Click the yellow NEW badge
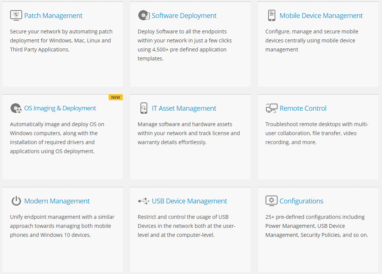 [115, 97]
